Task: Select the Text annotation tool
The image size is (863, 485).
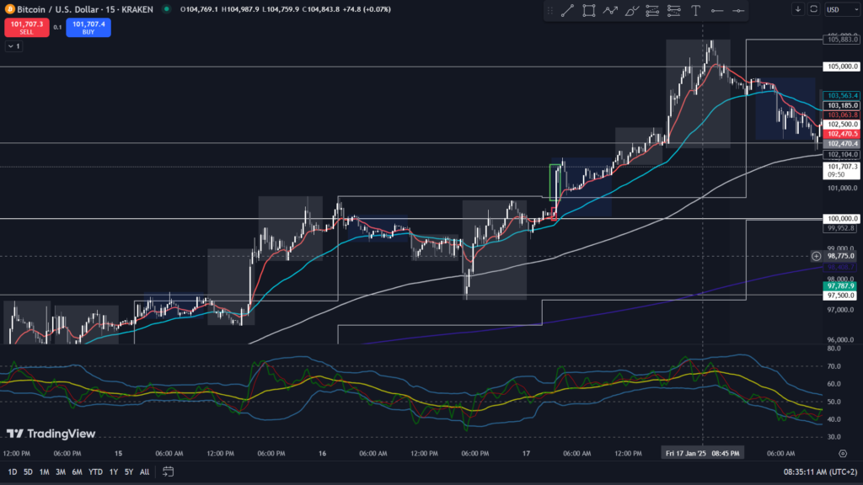Action: pos(695,11)
